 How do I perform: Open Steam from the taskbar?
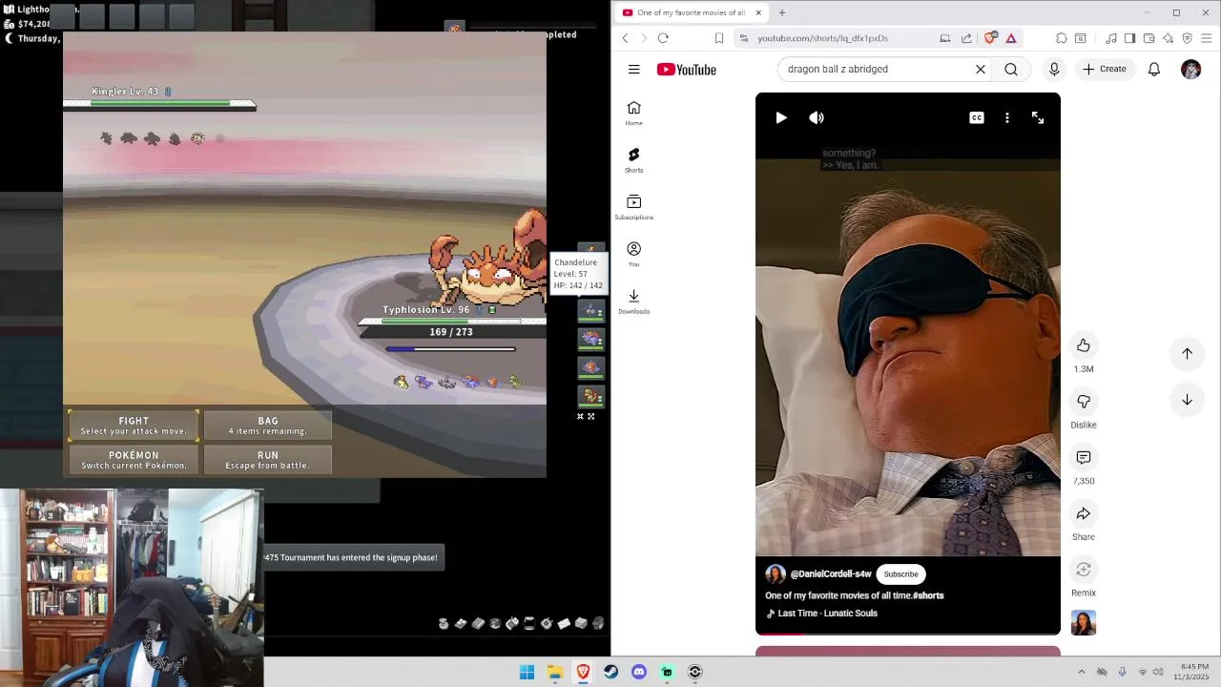[x=611, y=672]
